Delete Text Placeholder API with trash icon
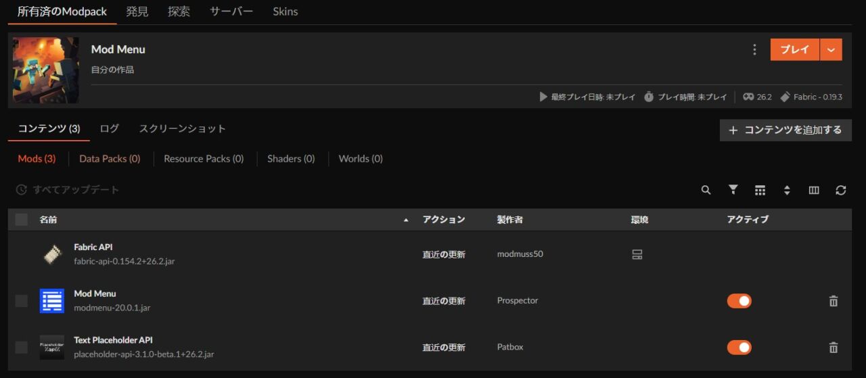866x378 pixels. click(834, 348)
